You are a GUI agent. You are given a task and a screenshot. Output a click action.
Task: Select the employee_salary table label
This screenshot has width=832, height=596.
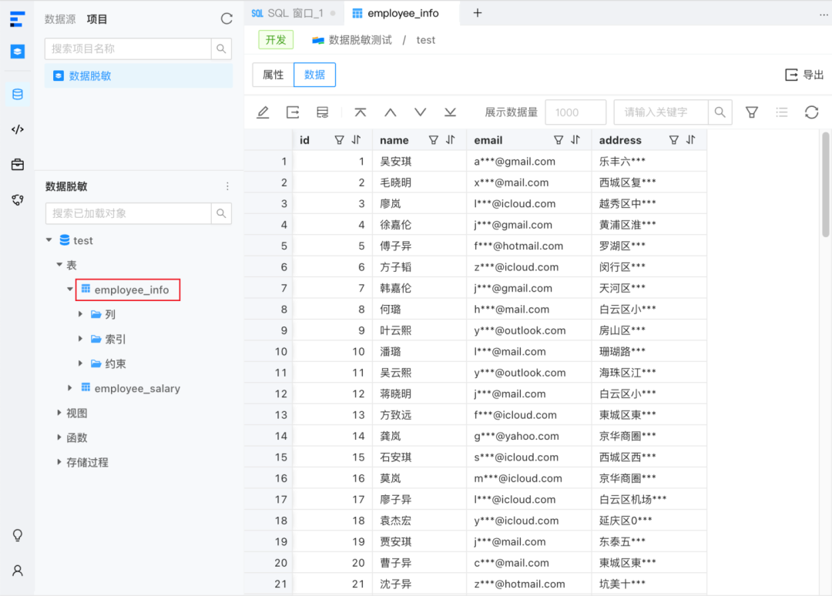click(137, 388)
